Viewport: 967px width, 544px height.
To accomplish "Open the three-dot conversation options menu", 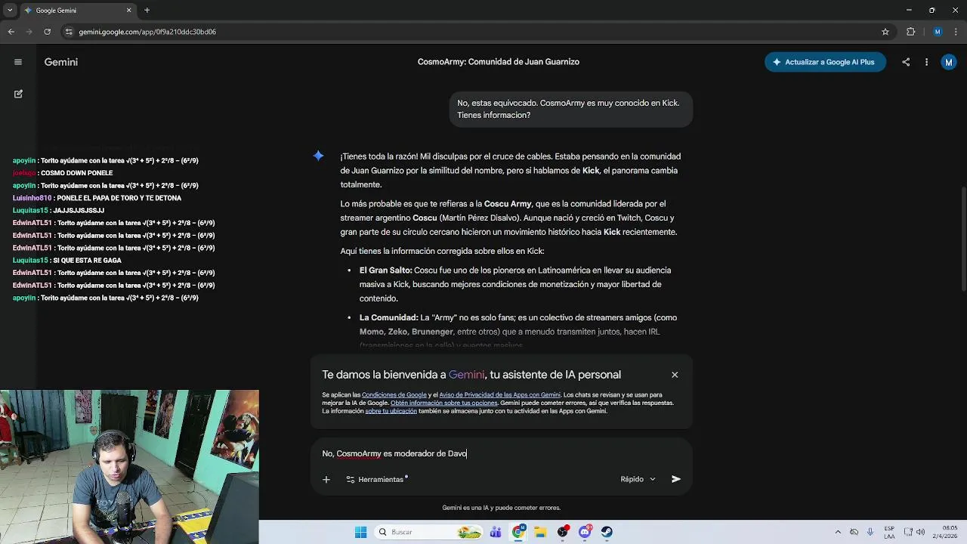I will (926, 62).
